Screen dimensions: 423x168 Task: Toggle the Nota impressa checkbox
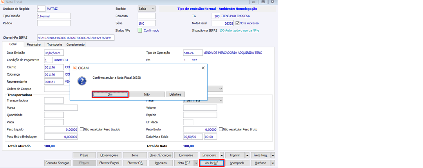click(x=237, y=23)
